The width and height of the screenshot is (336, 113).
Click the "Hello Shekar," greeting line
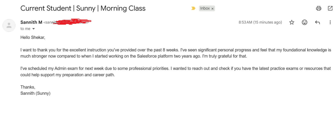(33, 37)
